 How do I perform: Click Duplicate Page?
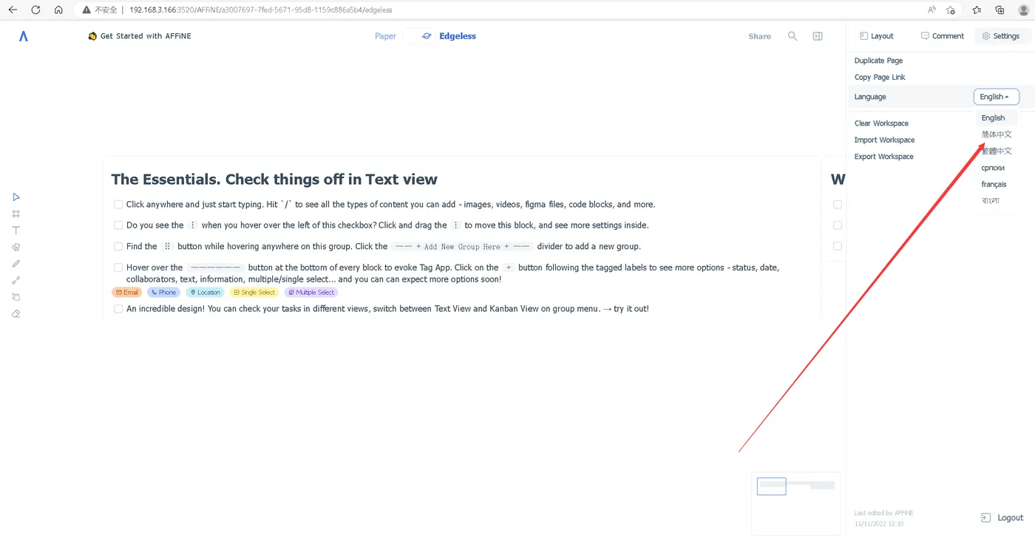[878, 61]
